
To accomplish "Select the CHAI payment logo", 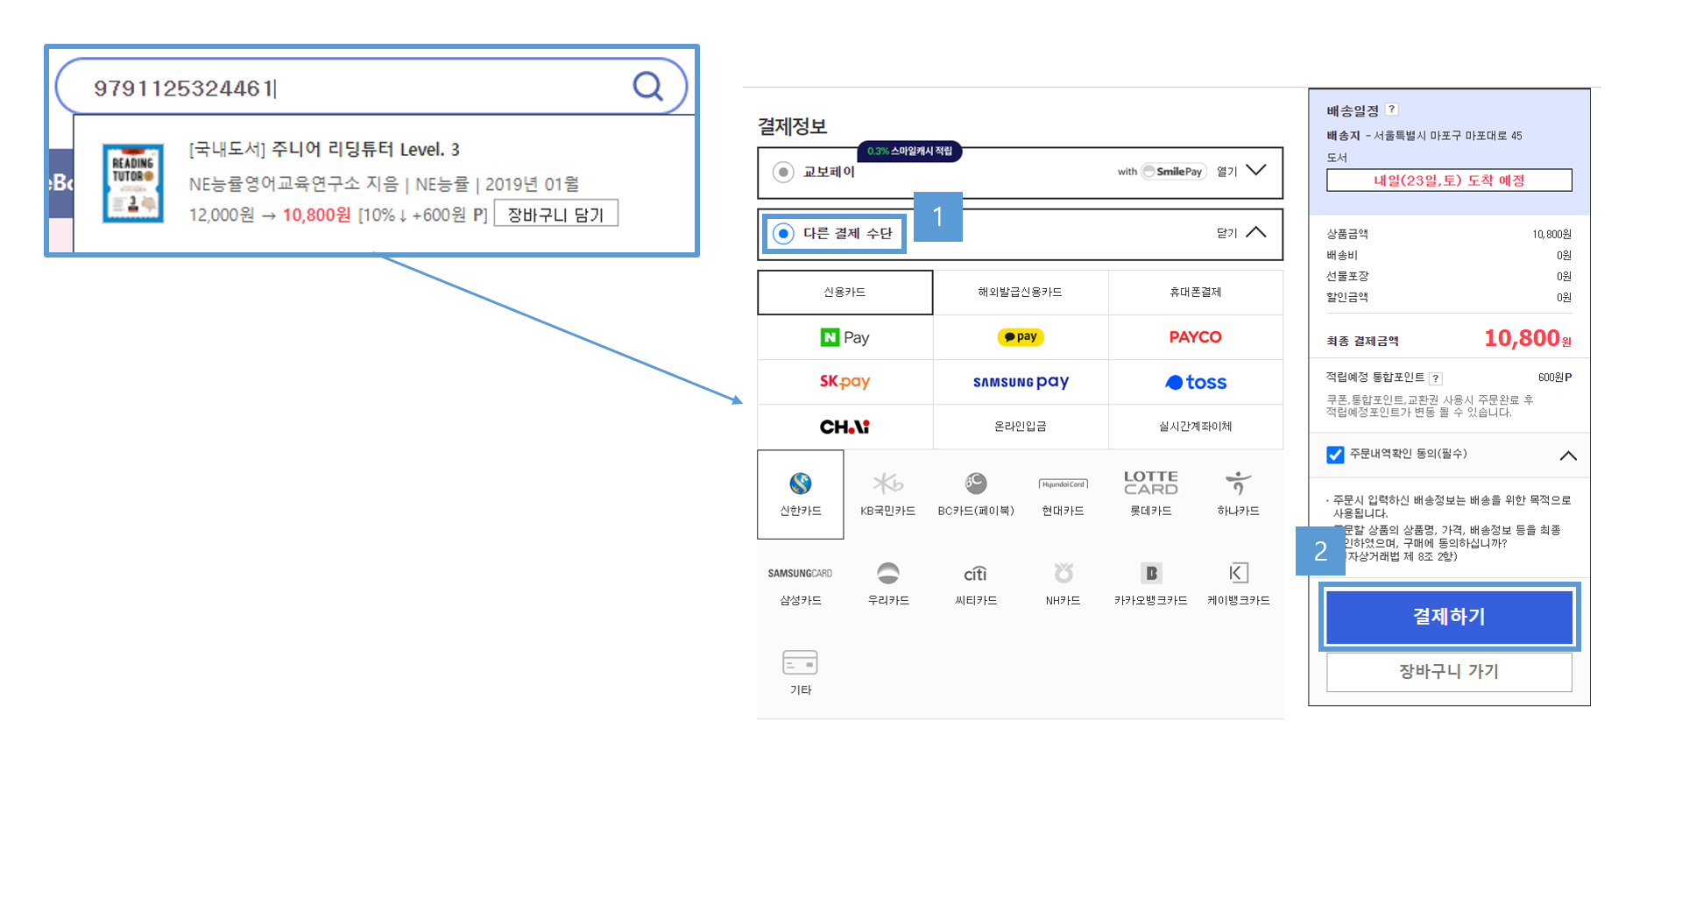I will pyautogui.click(x=845, y=427).
